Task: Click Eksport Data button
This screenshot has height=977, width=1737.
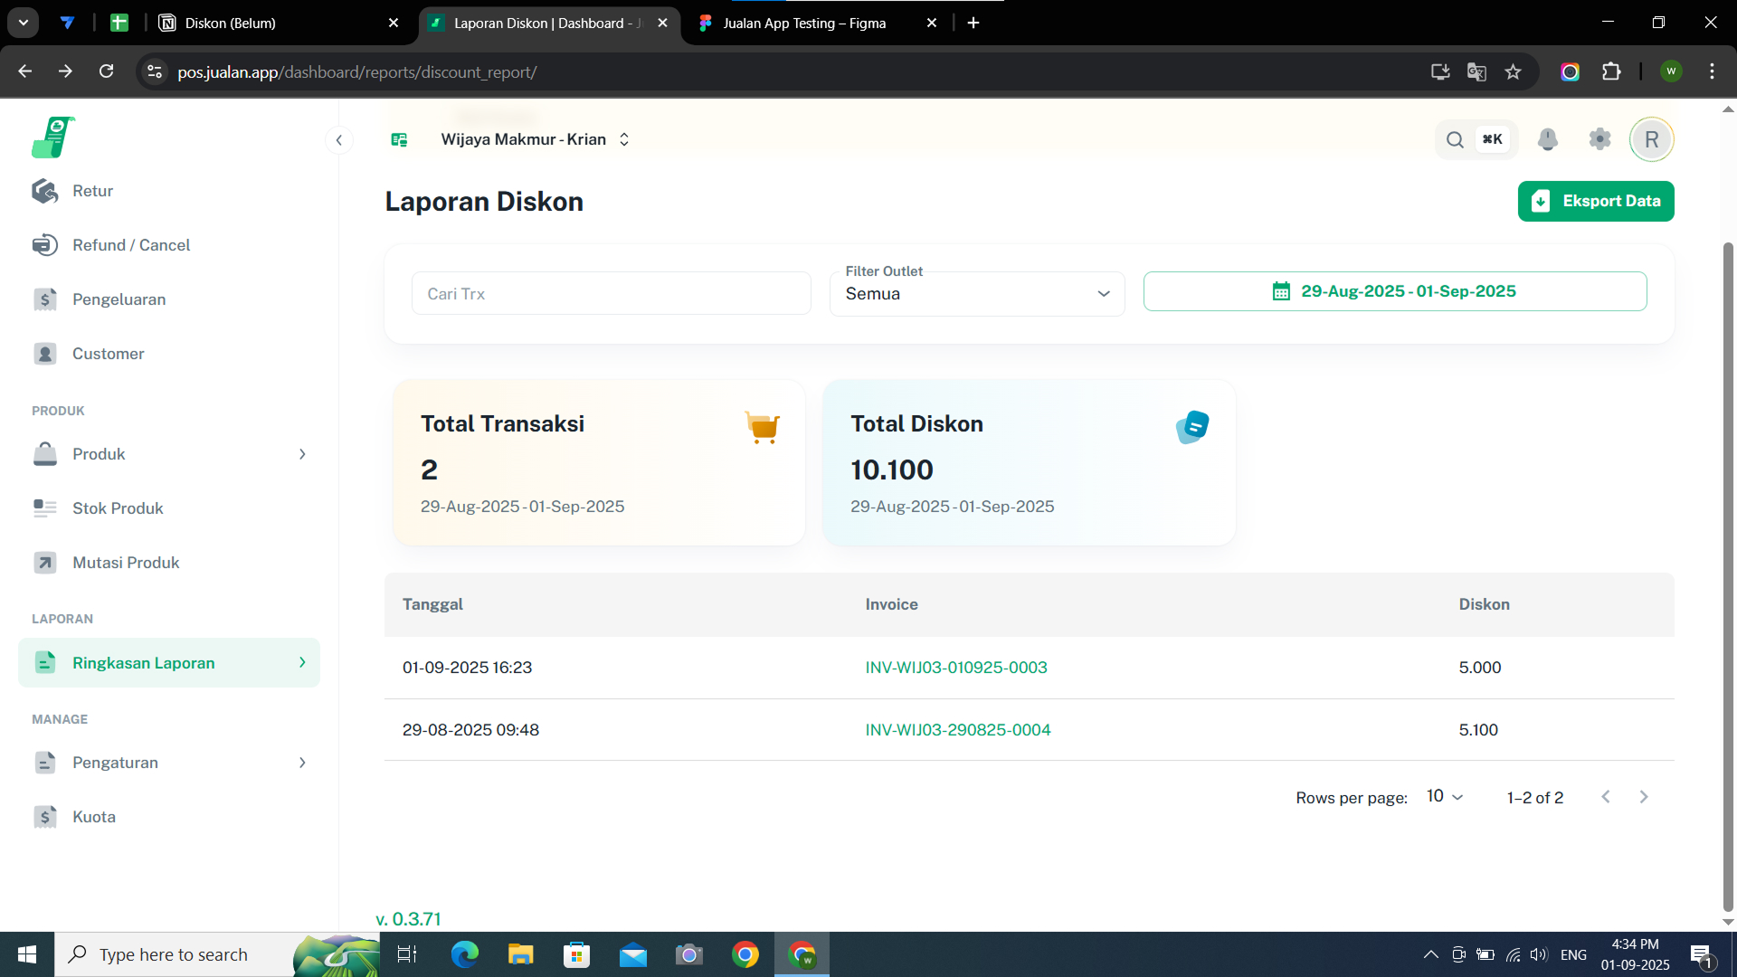Action: pyautogui.click(x=1595, y=201)
